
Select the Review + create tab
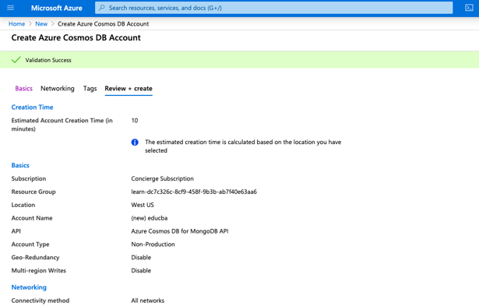pos(129,89)
